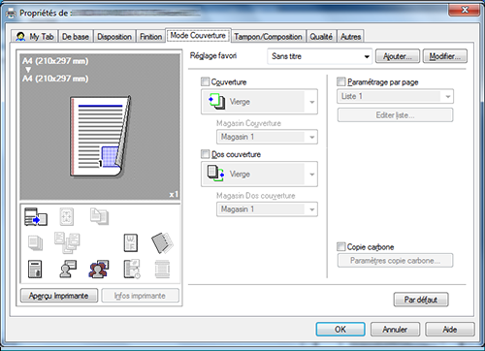Select the Mode Couverture tab
485x351 pixels.
tap(198, 35)
